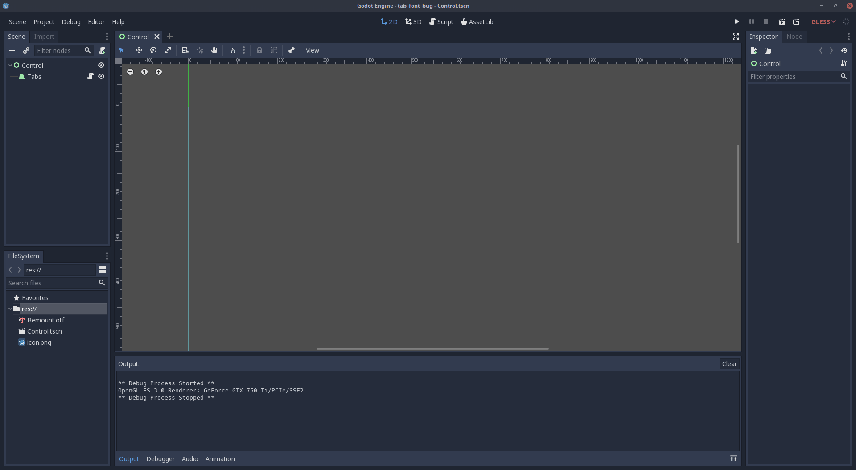Viewport: 856px width, 470px height.
Task: Lock the selected node from moving
Action: (x=260, y=50)
